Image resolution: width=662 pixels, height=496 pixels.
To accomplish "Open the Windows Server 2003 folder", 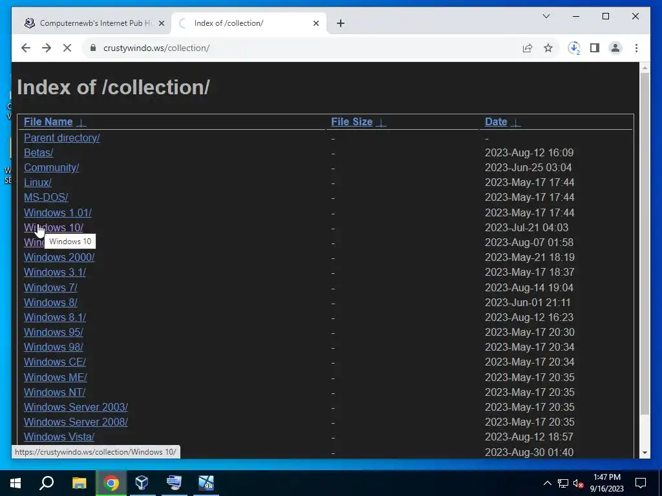I will point(76,407).
